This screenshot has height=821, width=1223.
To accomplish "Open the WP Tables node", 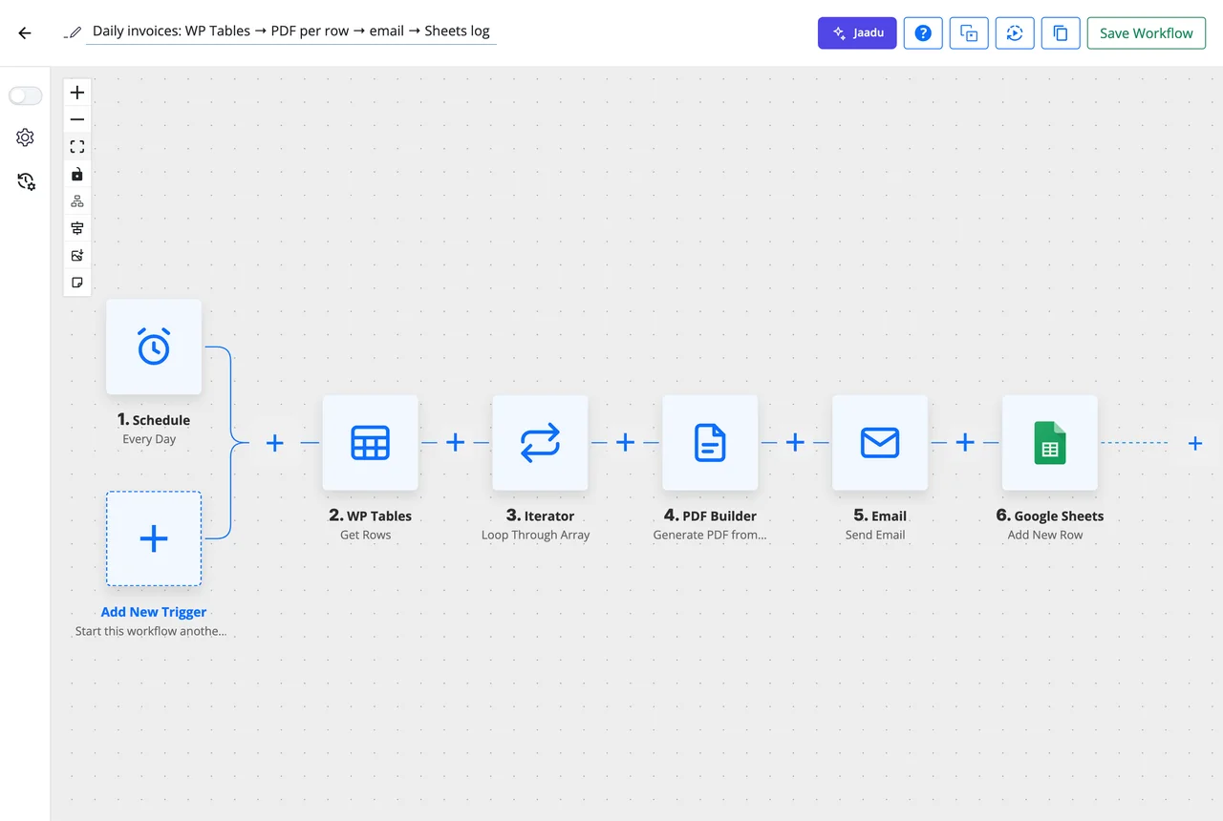I will point(370,443).
